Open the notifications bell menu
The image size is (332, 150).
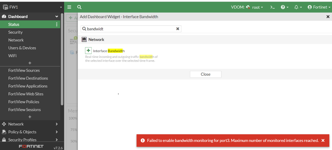coord(298,7)
